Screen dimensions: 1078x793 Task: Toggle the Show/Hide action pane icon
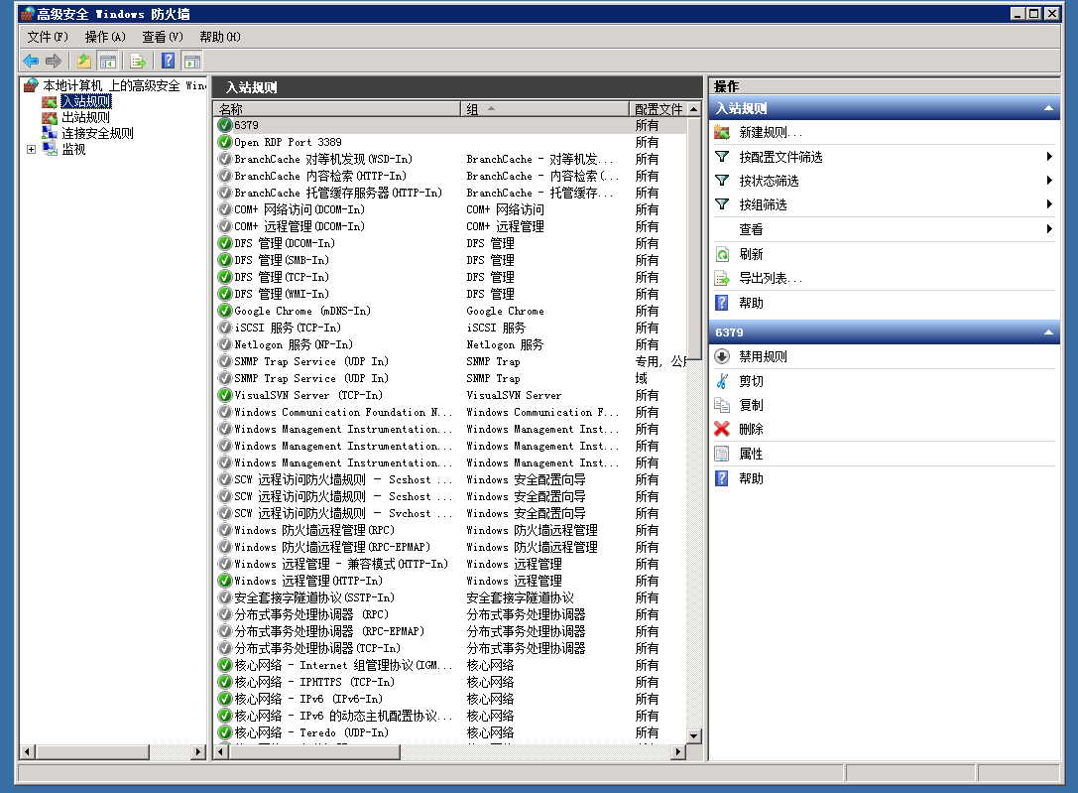point(192,62)
